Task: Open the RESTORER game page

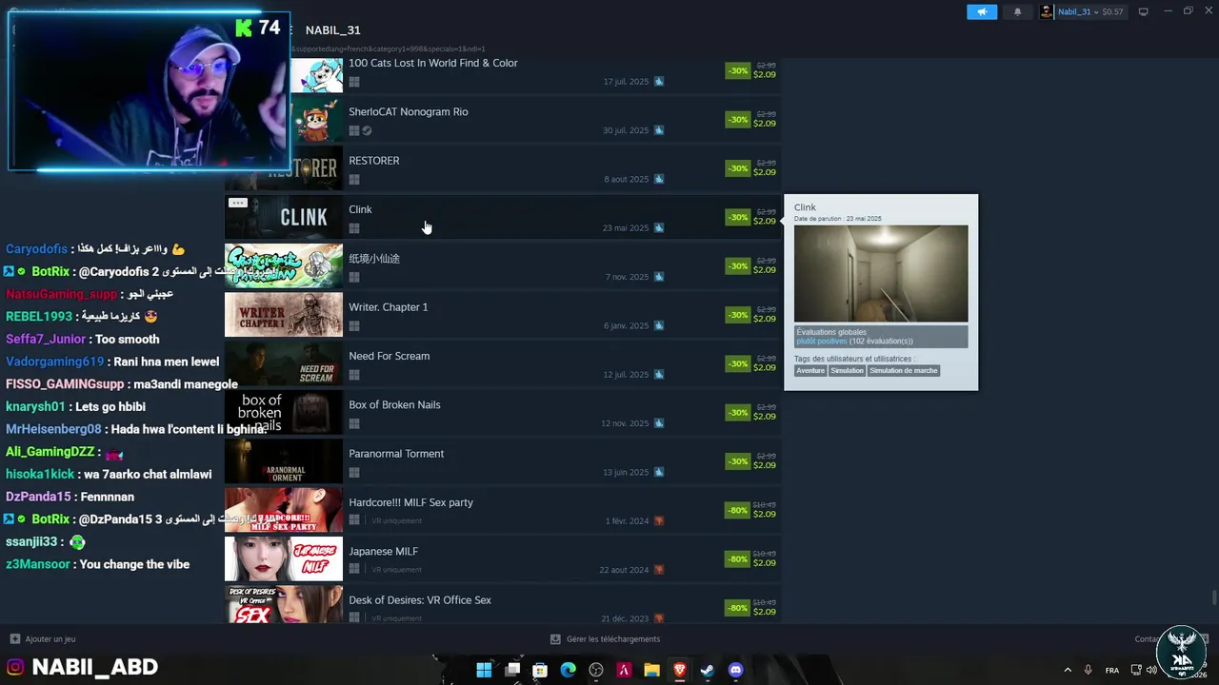Action: coord(373,160)
